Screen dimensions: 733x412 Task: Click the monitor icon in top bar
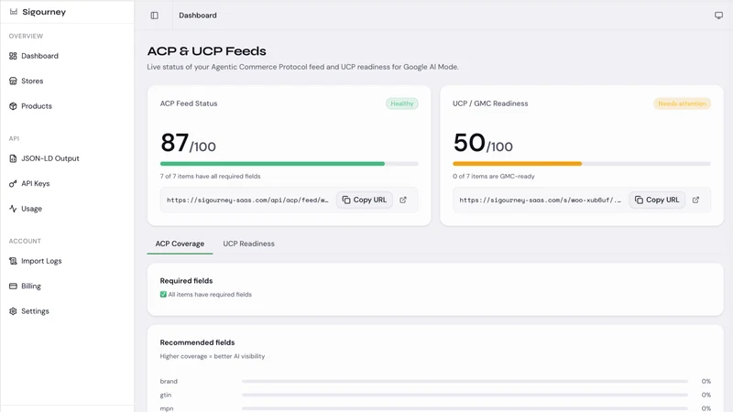point(718,16)
